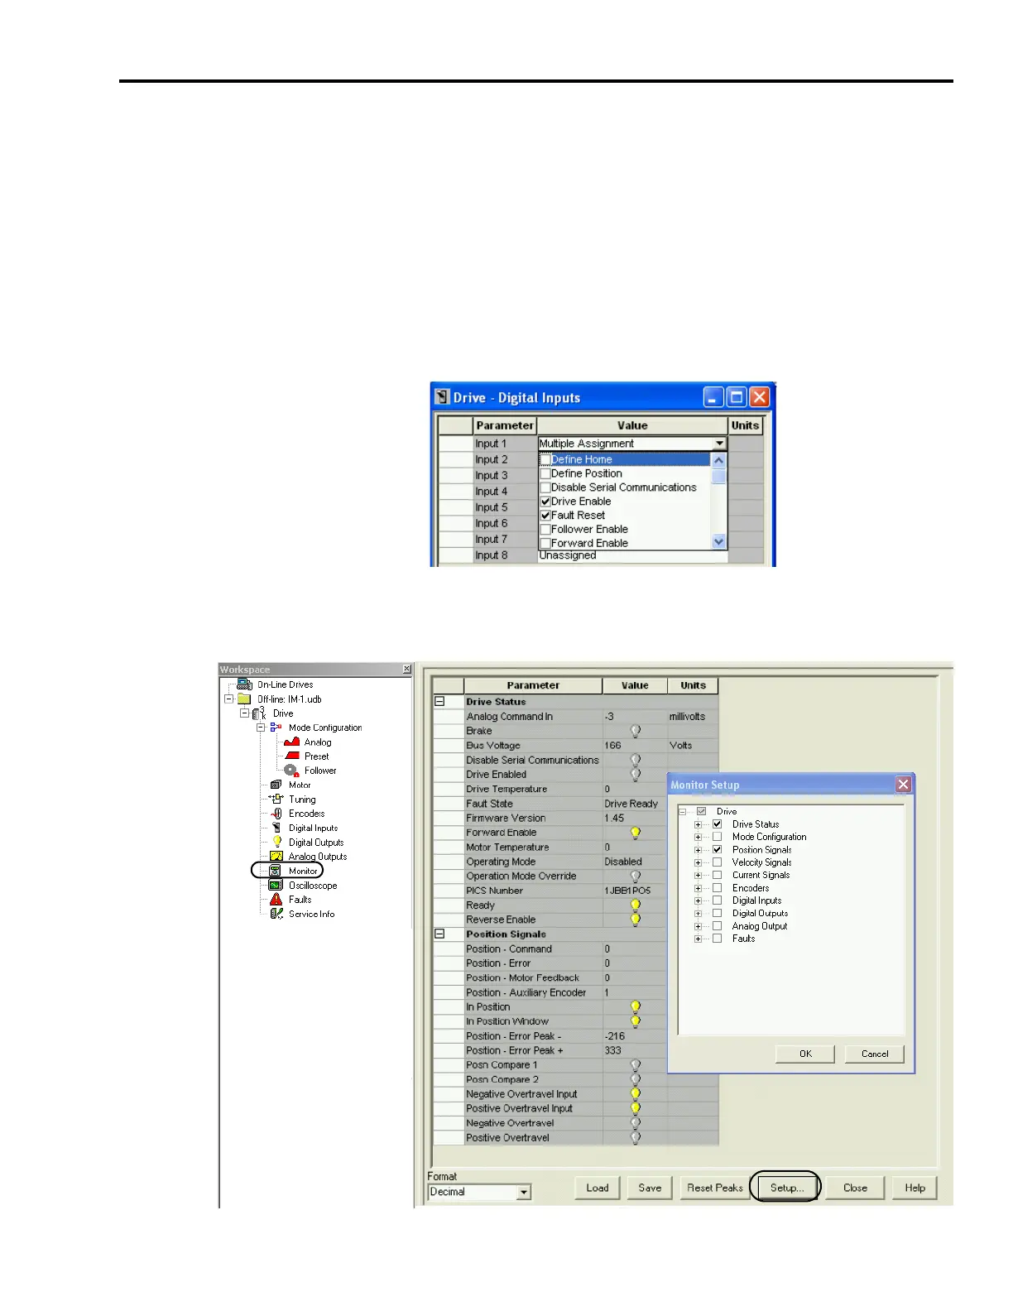
Task: Collapse the Mode Configuration tree node
Action: [260, 728]
